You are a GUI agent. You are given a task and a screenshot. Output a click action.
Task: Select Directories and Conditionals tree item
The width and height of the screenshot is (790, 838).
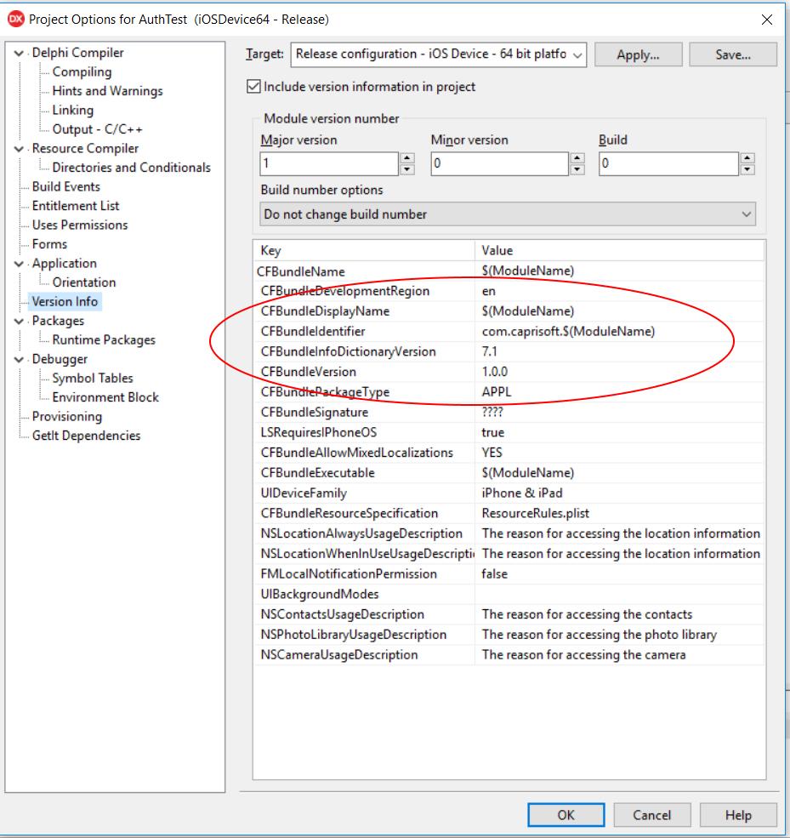tap(132, 168)
